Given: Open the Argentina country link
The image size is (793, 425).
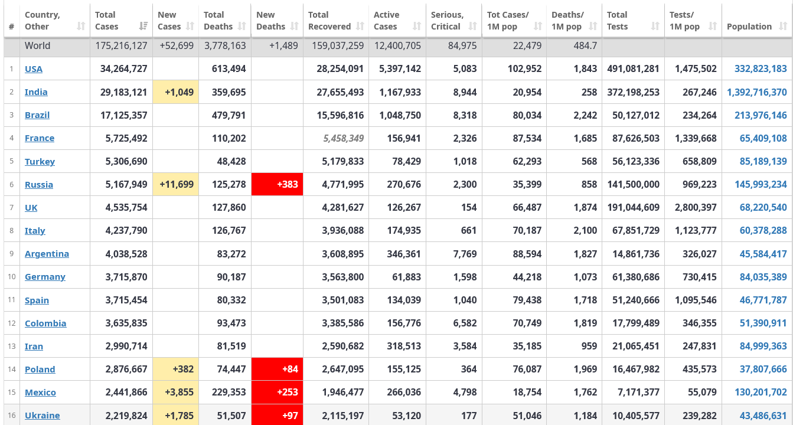Looking at the screenshot, I should 47,254.
